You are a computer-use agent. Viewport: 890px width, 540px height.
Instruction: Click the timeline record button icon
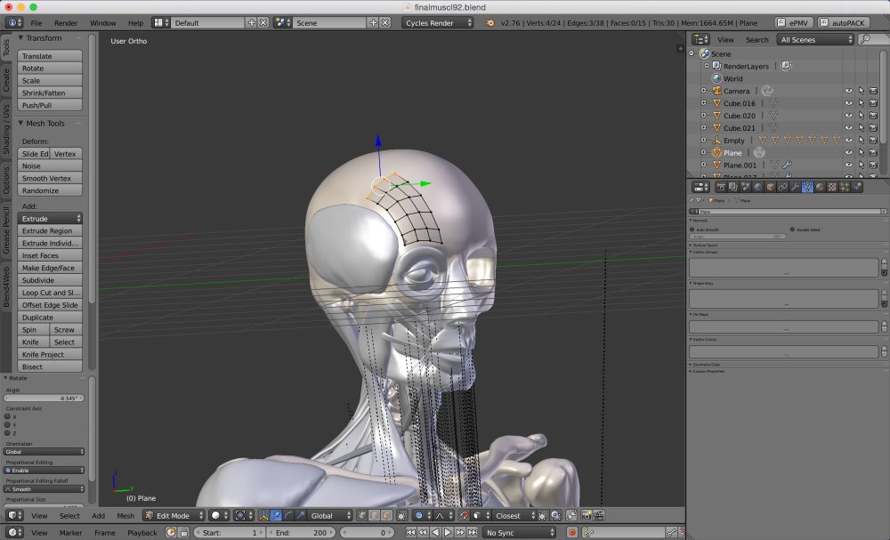572,533
